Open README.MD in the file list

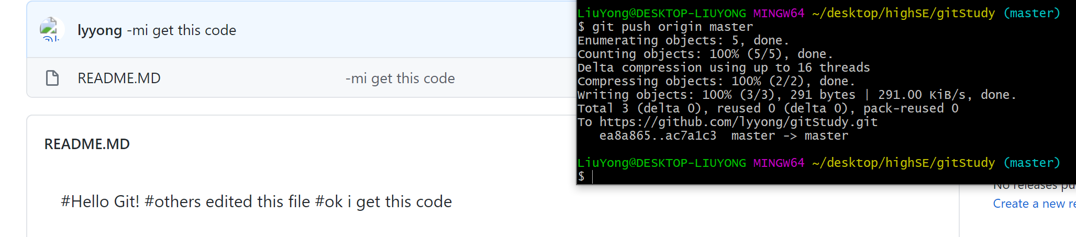pyautogui.click(x=119, y=78)
